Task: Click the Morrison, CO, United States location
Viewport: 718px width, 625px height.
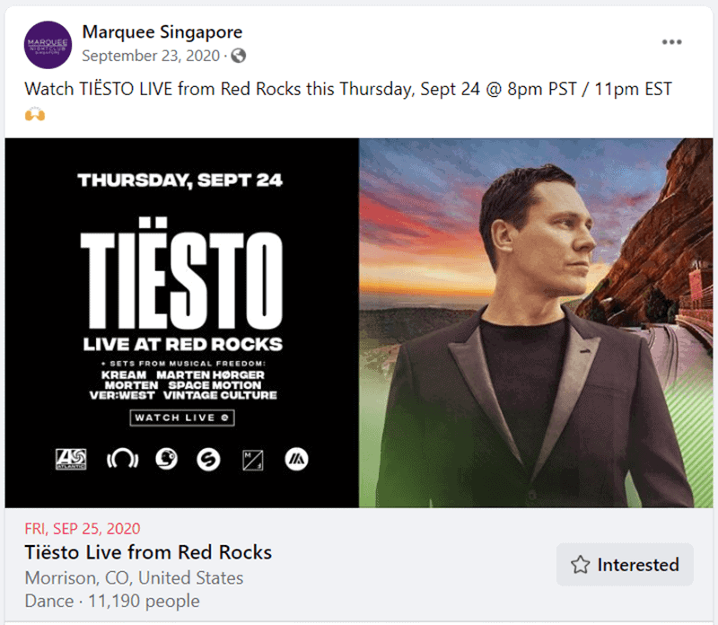Action: [x=134, y=577]
